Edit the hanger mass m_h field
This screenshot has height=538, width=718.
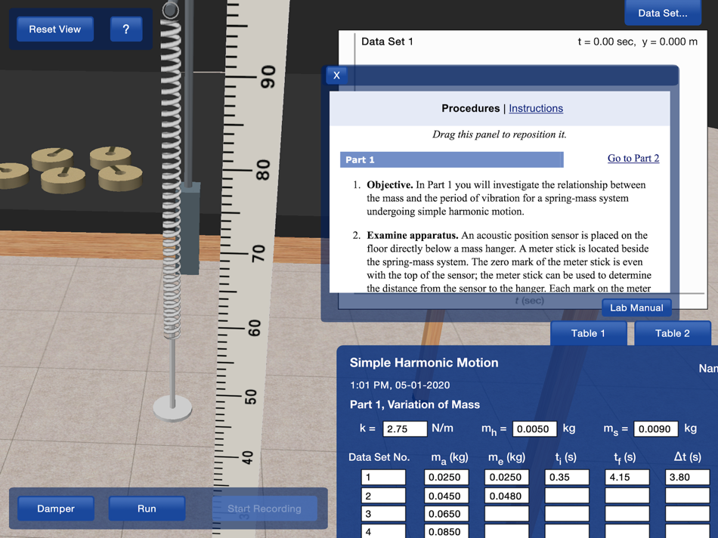(534, 429)
